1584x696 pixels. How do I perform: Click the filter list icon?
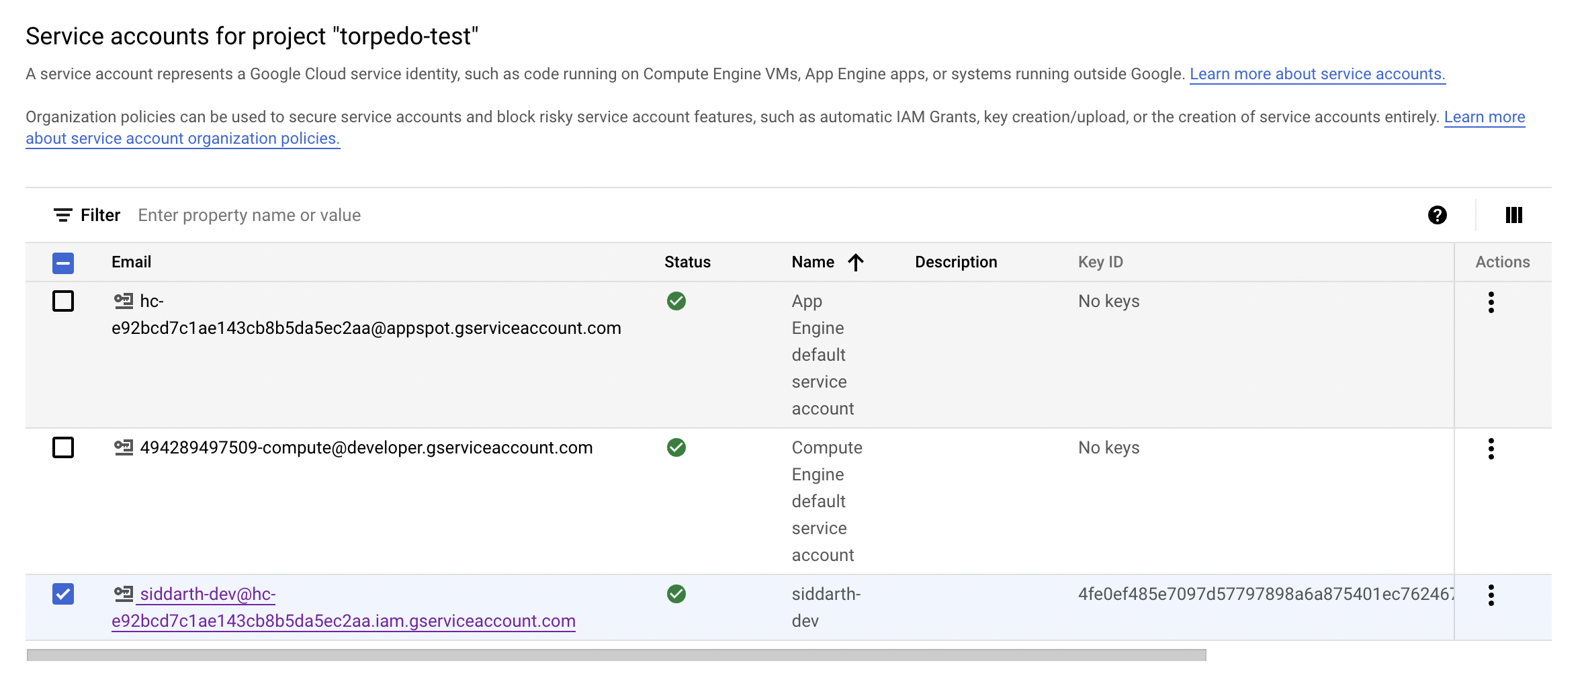click(x=62, y=215)
